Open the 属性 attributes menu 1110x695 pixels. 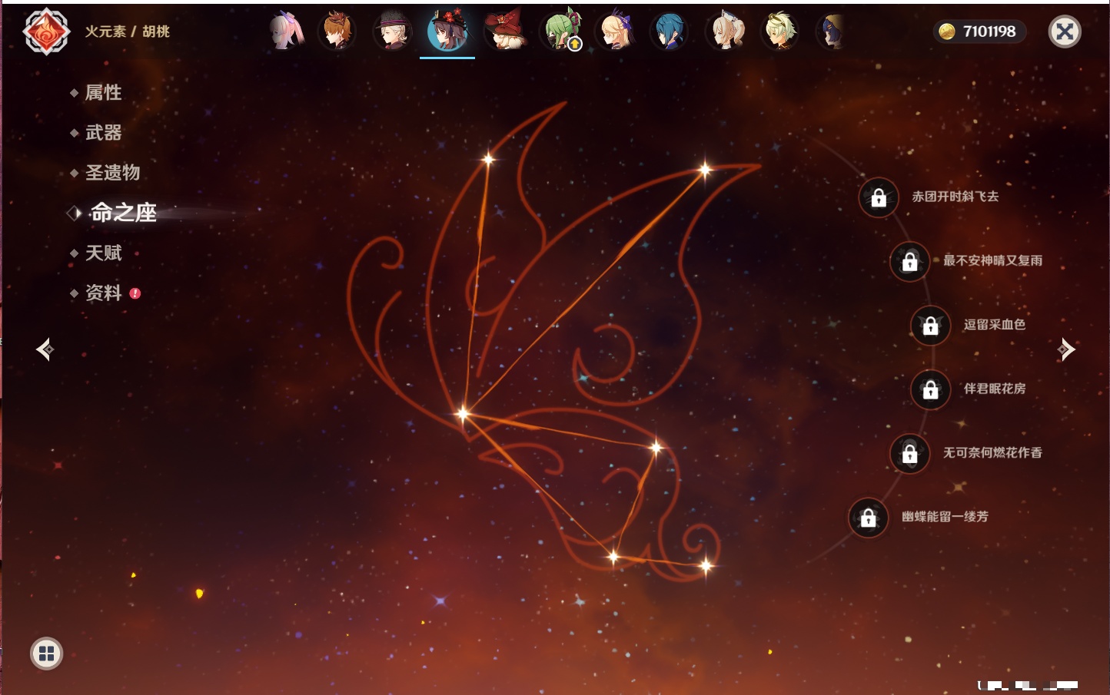pos(103,93)
